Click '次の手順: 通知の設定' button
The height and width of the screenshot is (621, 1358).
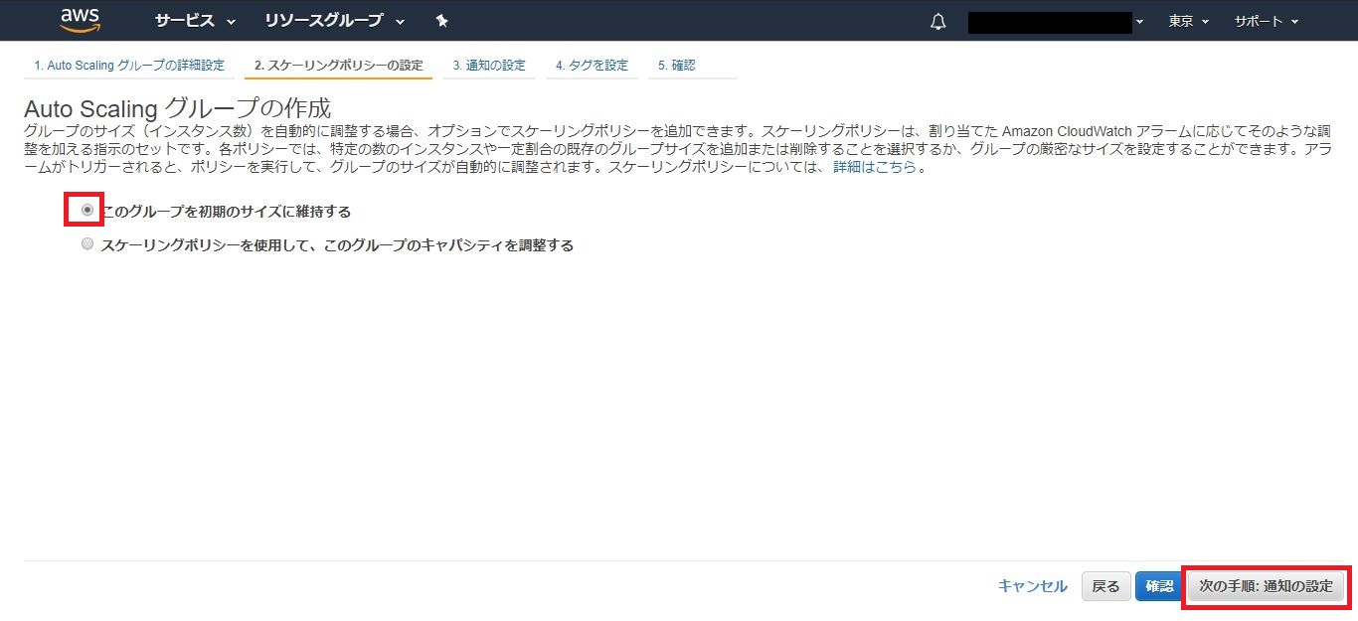(x=1266, y=586)
